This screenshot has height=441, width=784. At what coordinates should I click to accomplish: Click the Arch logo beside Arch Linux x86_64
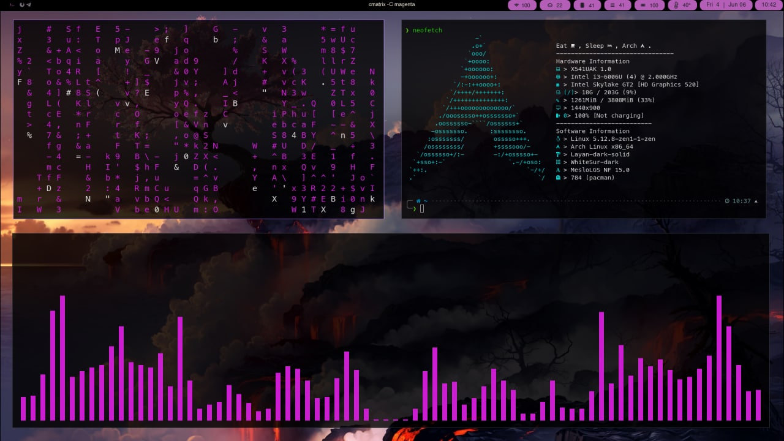[559, 147]
